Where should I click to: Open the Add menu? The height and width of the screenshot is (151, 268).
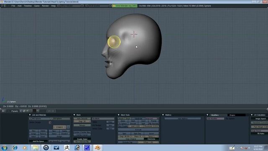[20, 6]
